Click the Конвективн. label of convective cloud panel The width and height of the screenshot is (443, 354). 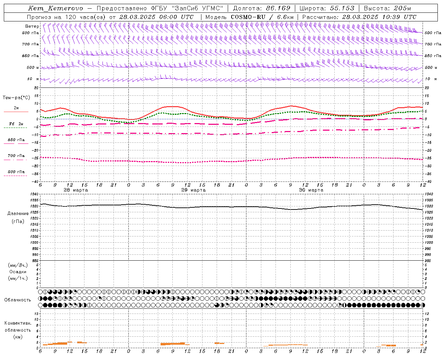(x=18, y=323)
